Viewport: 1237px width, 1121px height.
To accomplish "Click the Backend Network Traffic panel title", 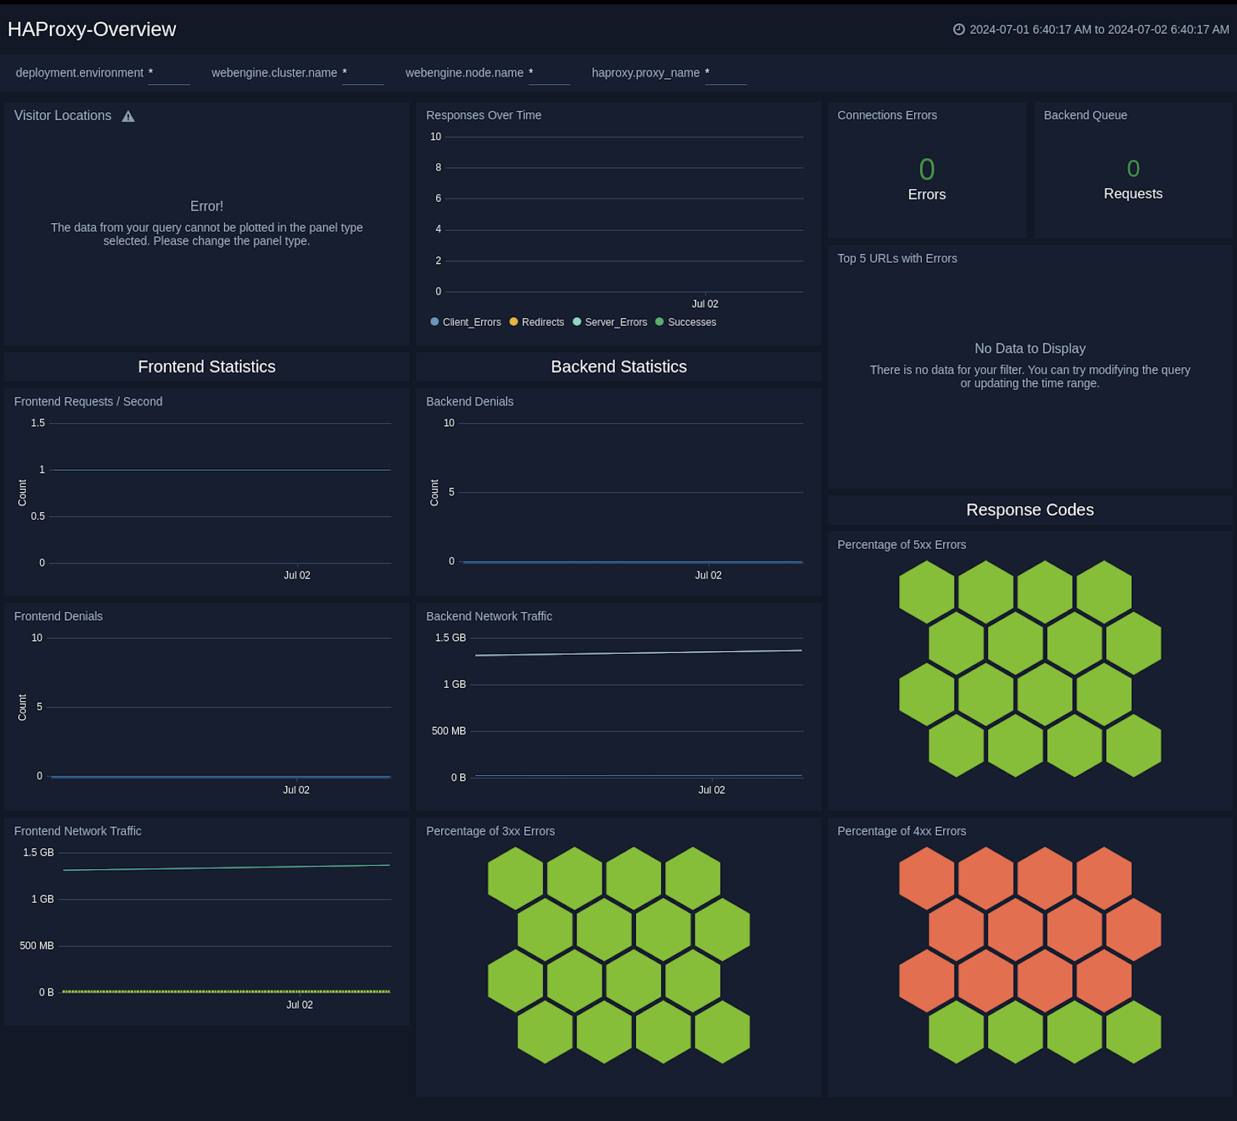I will tap(489, 616).
